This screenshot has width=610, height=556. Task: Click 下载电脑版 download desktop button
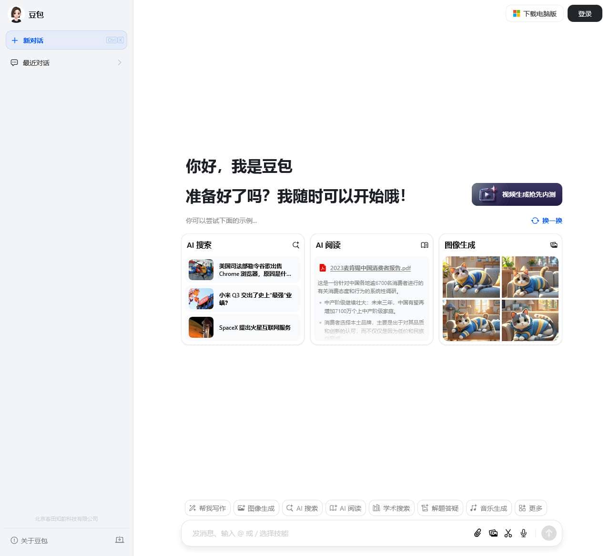(535, 13)
